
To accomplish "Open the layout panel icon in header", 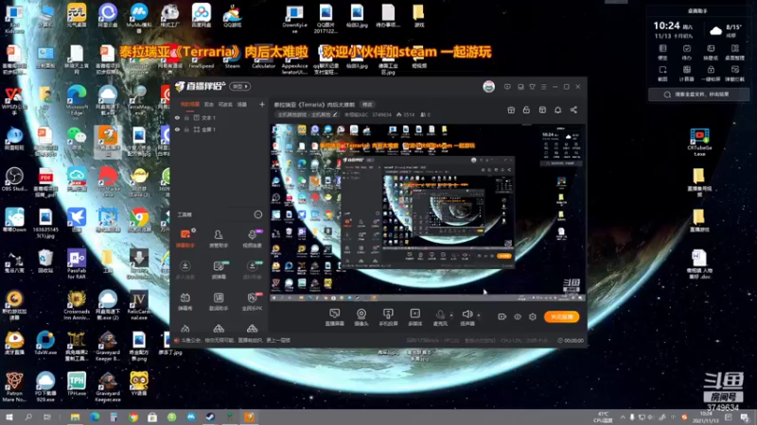I will [x=542, y=110].
